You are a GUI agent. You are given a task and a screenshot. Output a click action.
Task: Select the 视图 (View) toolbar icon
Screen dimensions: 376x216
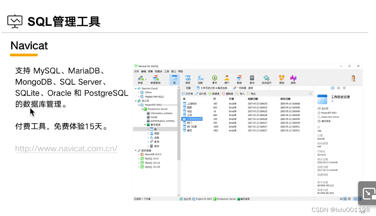pyautogui.click(x=188, y=79)
